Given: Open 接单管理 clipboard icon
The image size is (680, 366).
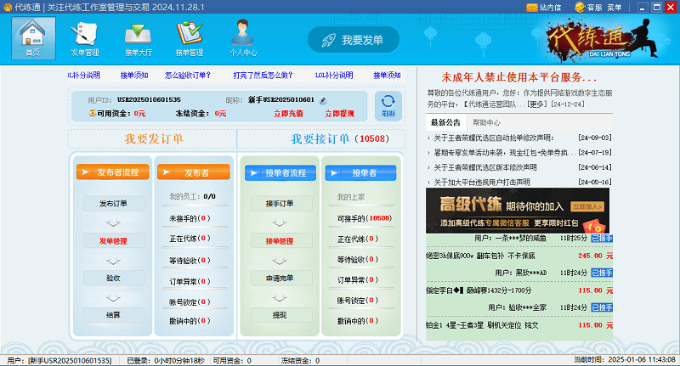Looking at the screenshot, I should point(190,39).
